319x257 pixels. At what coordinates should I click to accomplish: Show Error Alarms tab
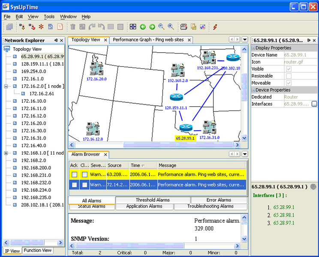pyautogui.click(x=219, y=200)
